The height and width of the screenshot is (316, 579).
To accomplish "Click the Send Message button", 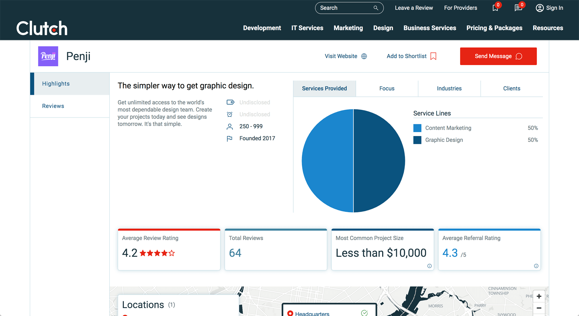I will pyautogui.click(x=498, y=56).
